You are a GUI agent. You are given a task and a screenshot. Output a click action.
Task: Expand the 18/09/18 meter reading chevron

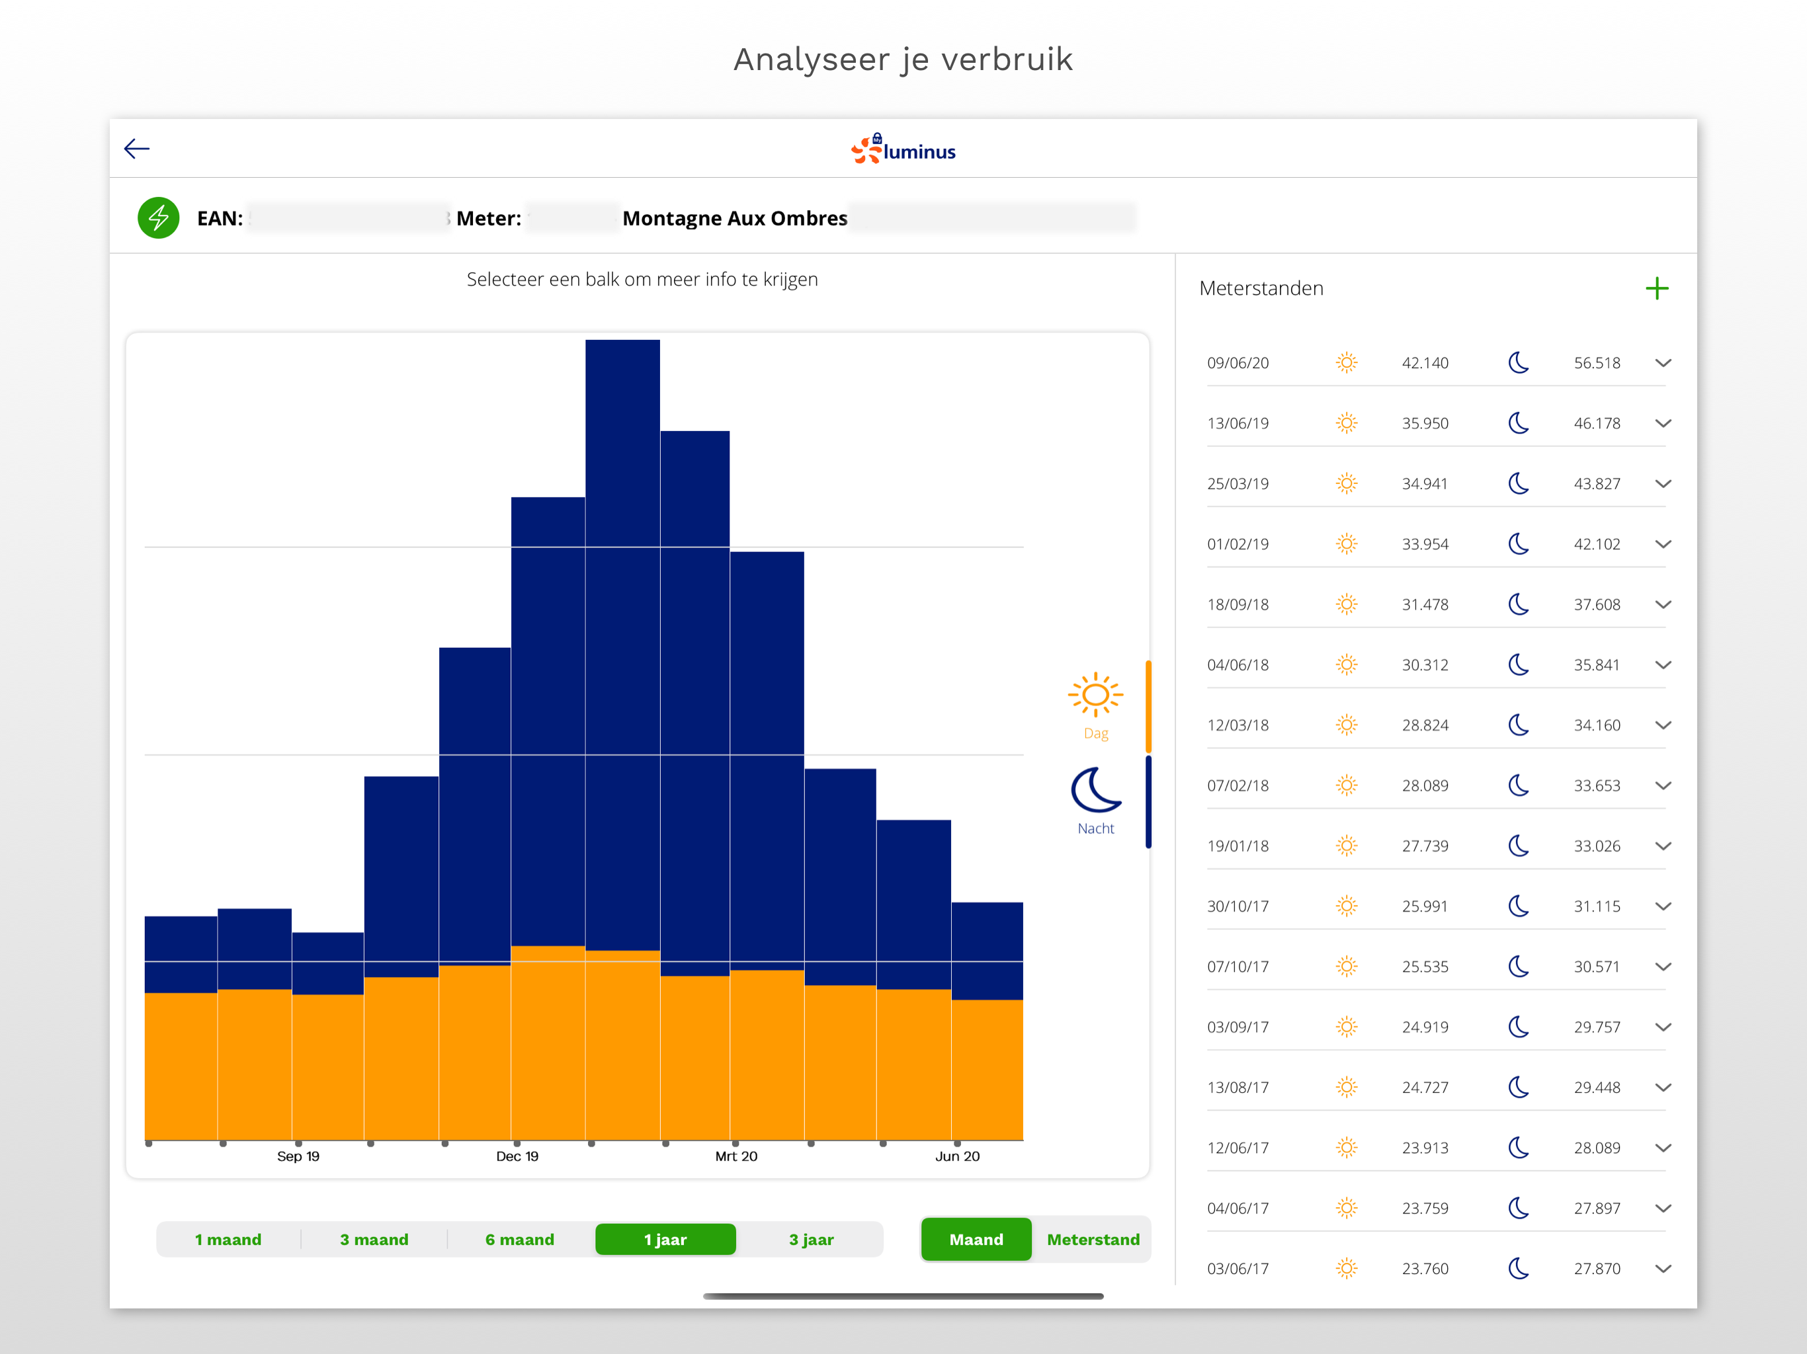point(1662,604)
